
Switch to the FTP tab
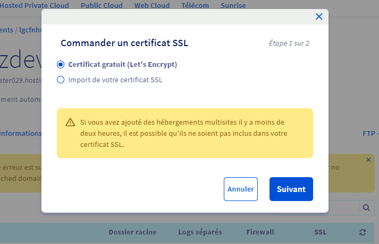[x=369, y=134]
